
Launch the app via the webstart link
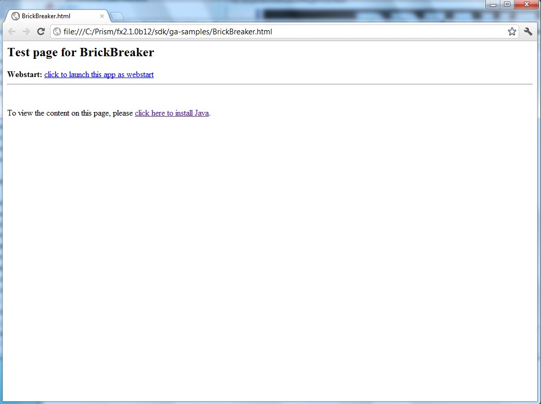click(99, 74)
